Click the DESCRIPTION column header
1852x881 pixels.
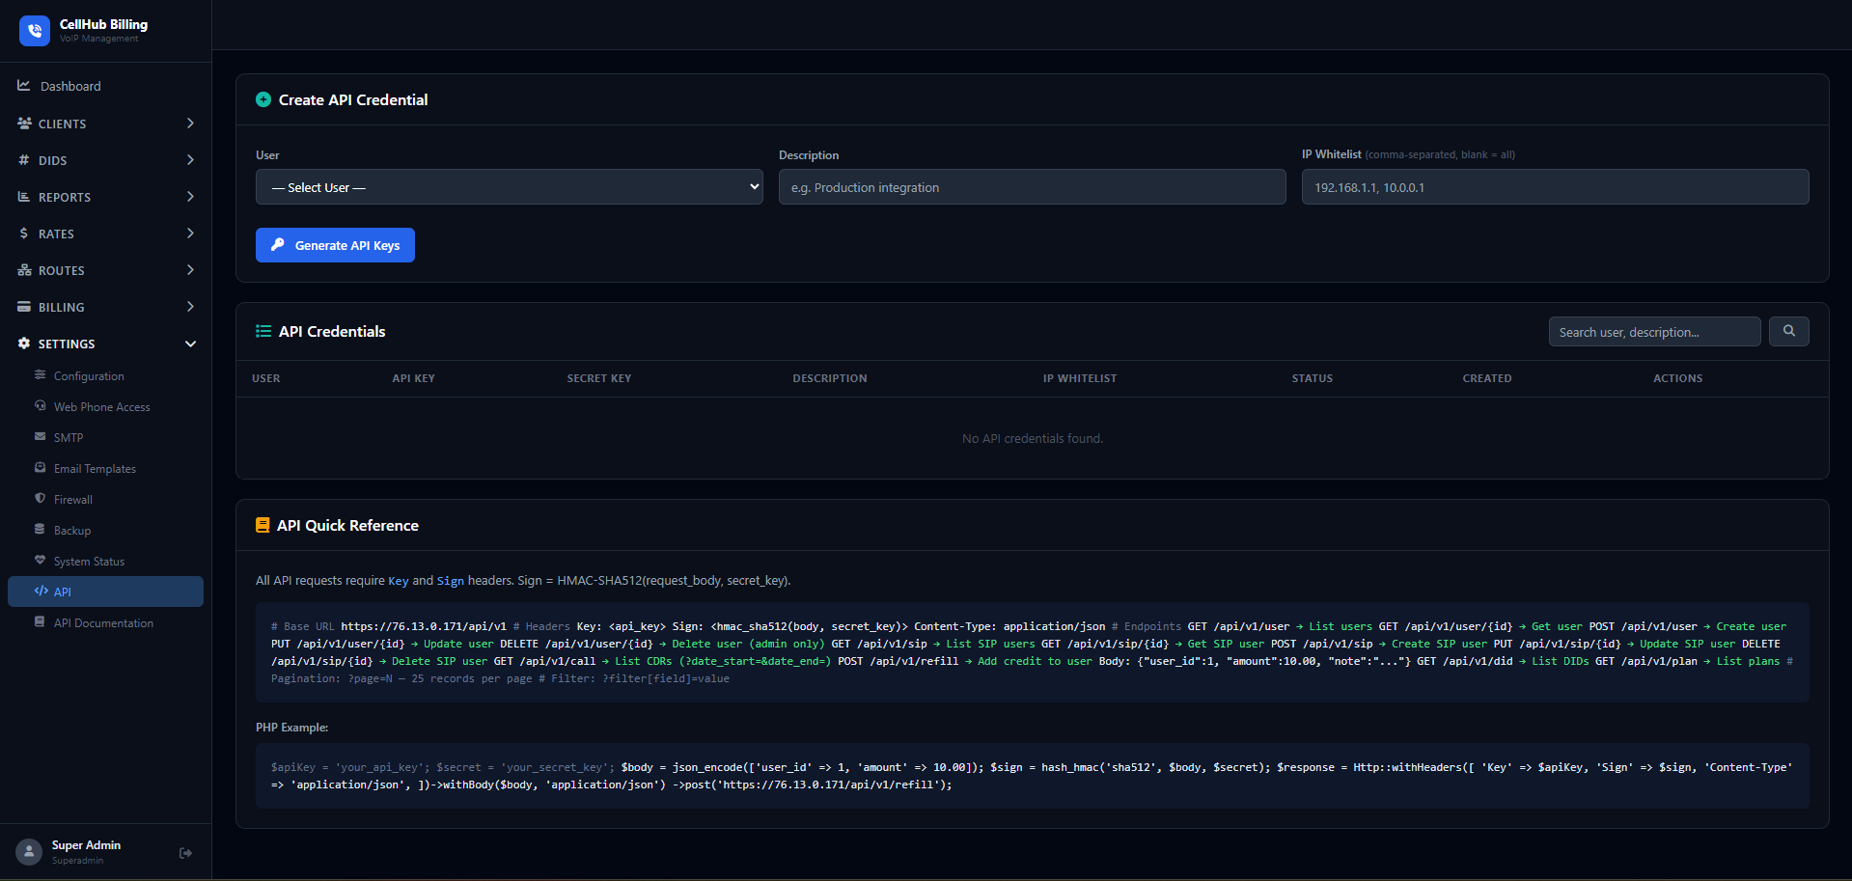point(830,378)
